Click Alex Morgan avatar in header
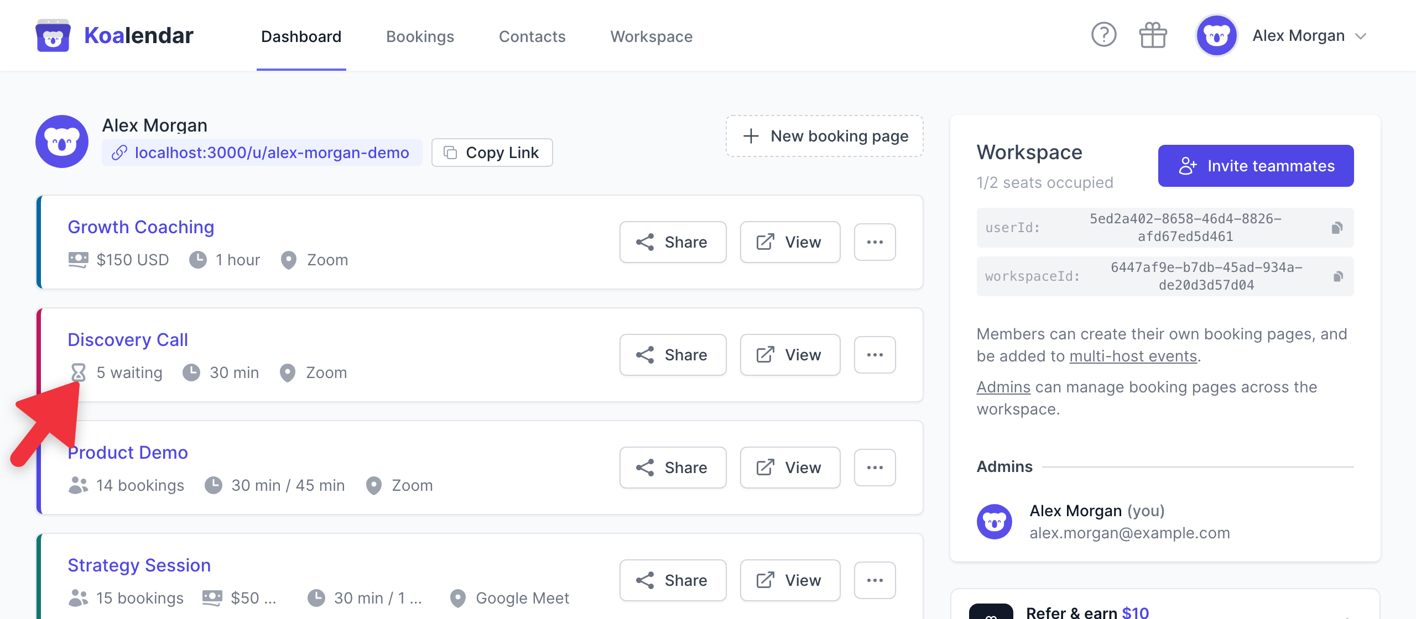This screenshot has width=1416, height=619. [x=1216, y=36]
